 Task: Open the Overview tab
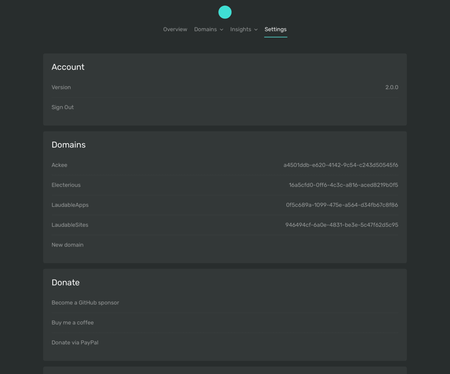point(175,30)
